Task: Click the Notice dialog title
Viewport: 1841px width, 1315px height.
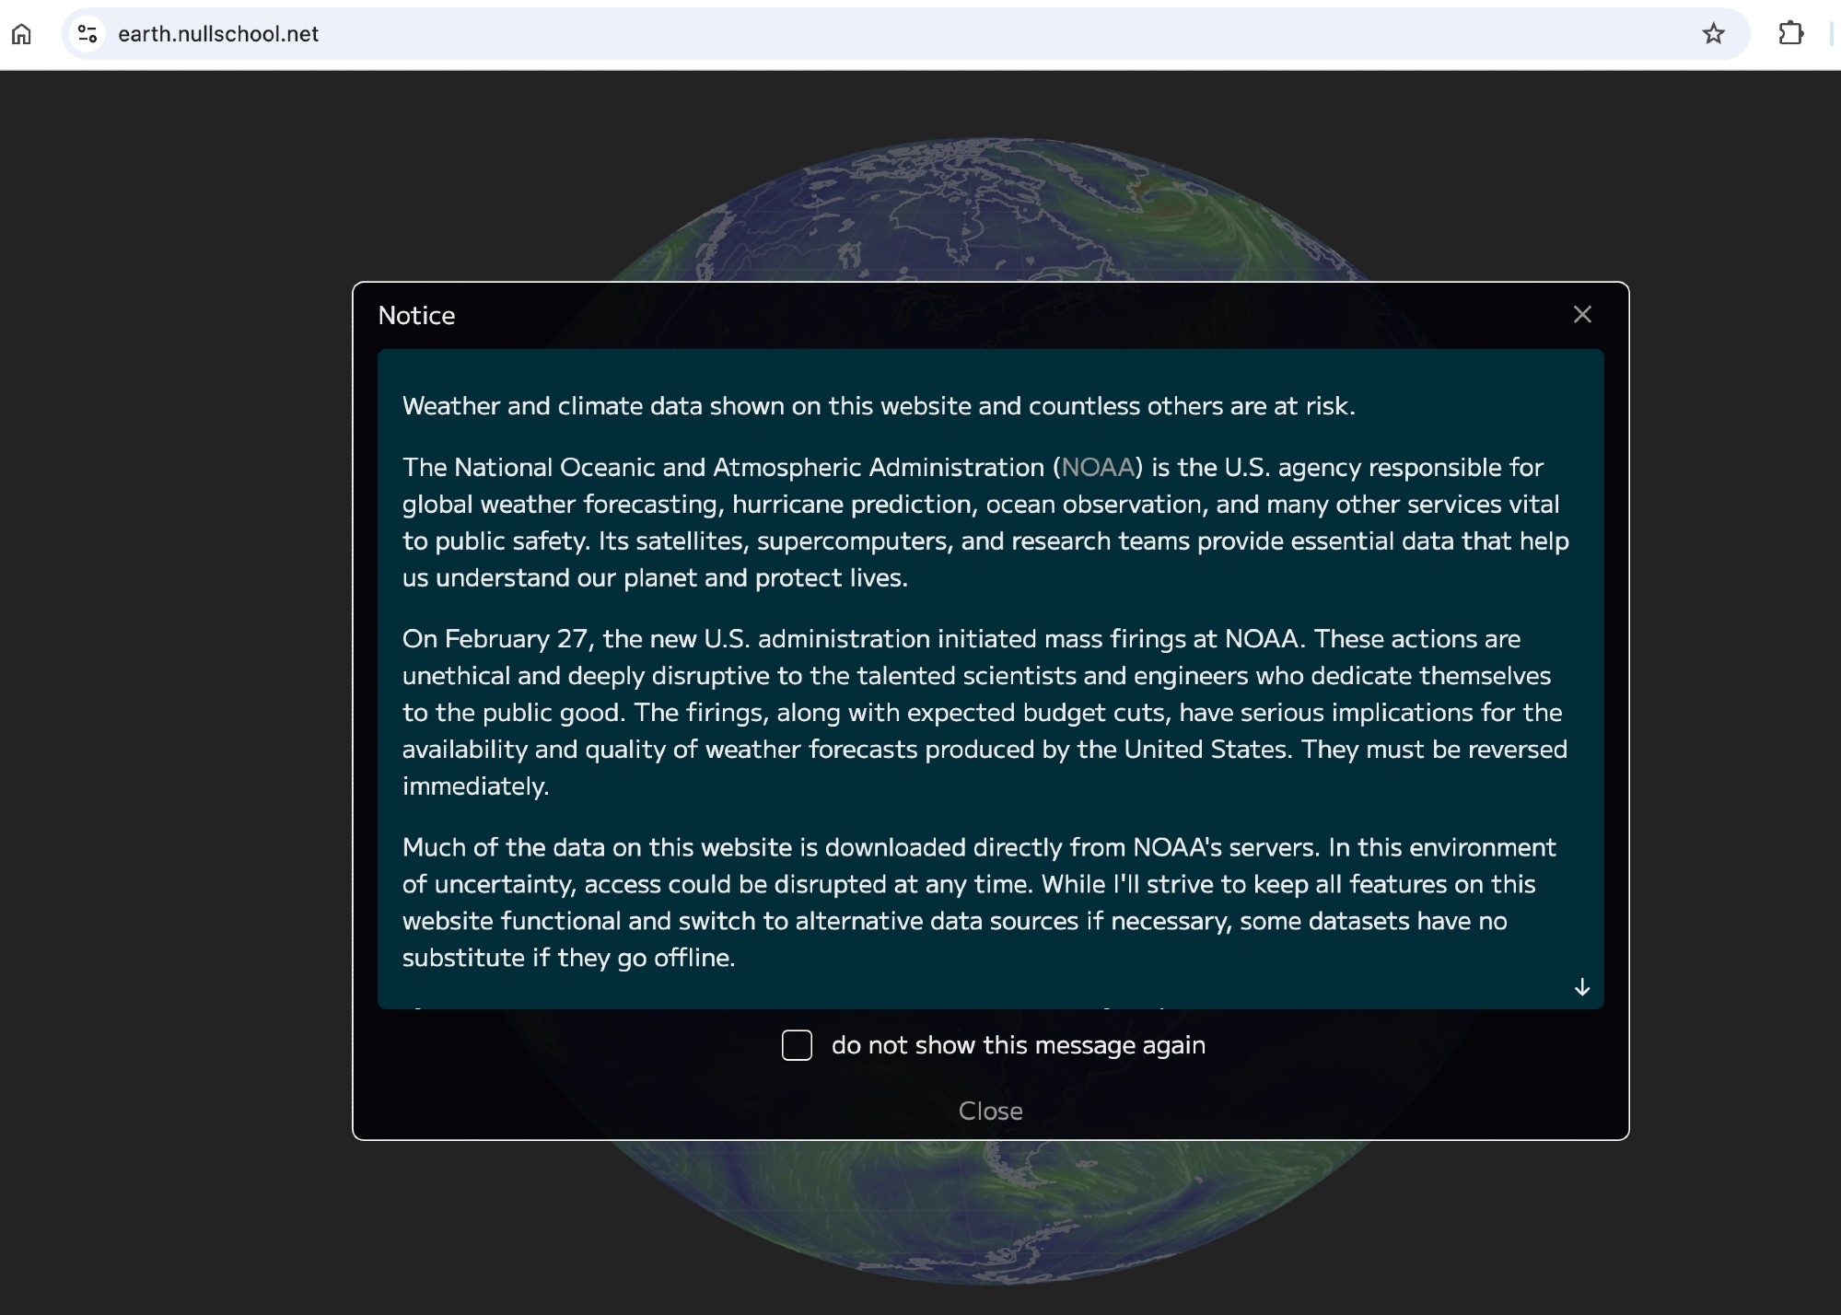Action: point(416,316)
